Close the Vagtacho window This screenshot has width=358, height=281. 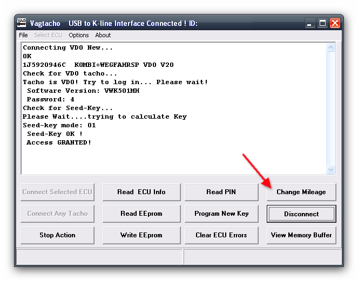click(x=335, y=23)
